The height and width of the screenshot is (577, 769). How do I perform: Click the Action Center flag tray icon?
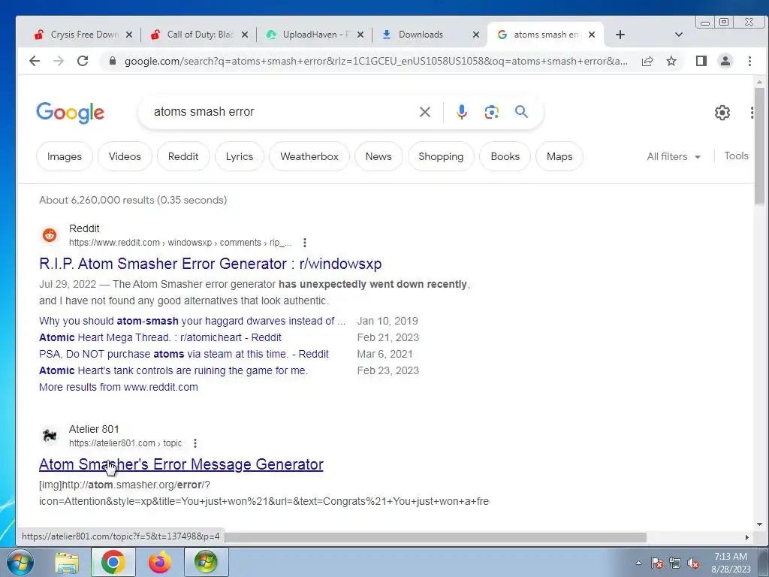657,563
